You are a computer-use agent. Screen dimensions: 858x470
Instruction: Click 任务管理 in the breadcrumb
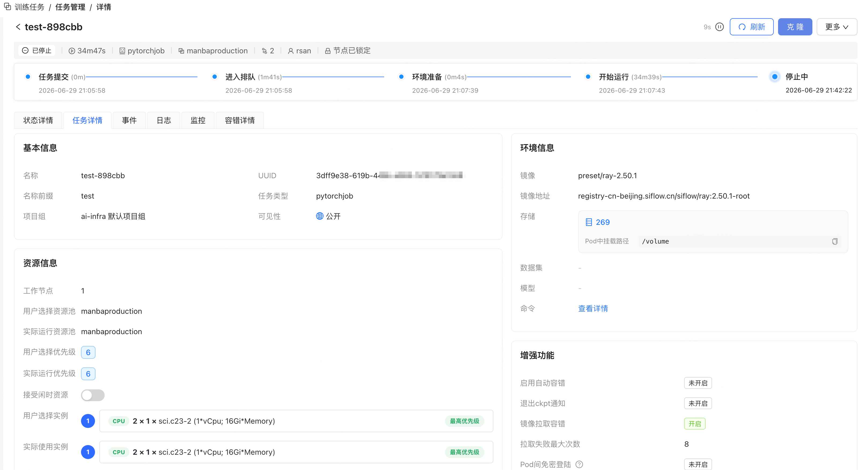click(70, 7)
